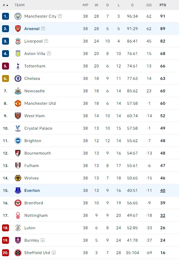The width and height of the screenshot is (179, 260).
Task: Click the red position 18 badge
Action: 6,228
